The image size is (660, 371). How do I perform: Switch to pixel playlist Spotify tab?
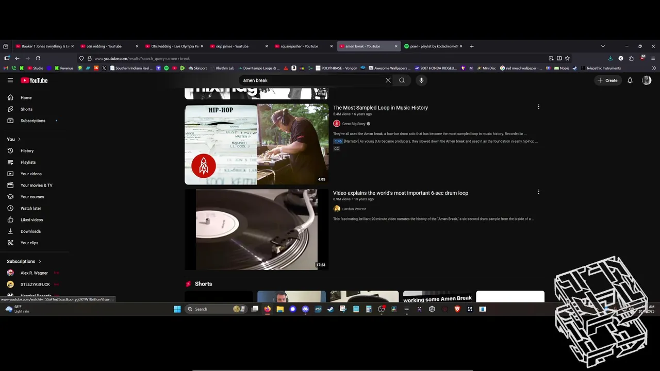point(433,46)
